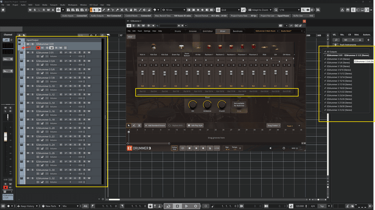Click Tap tempo button

click(322, 206)
